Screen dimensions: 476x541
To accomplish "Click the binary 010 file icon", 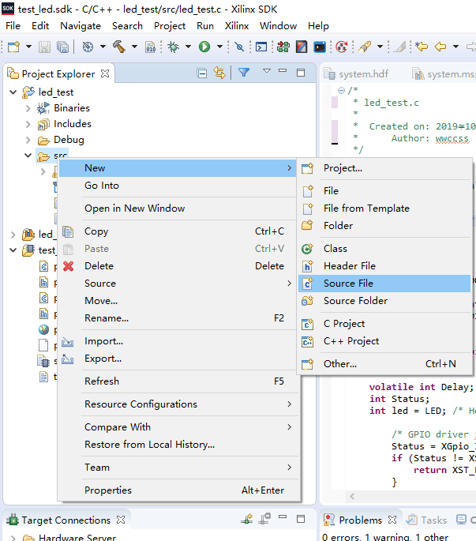I will click(x=151, y=47).
